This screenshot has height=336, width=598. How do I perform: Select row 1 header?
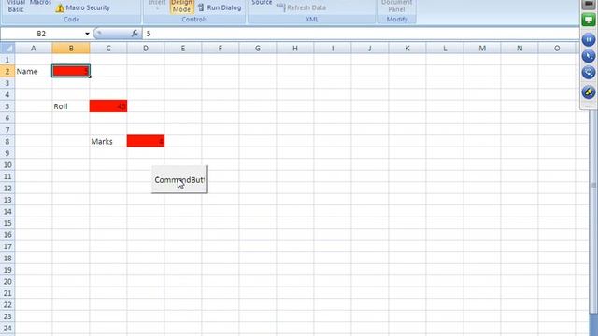pos(7,60)
